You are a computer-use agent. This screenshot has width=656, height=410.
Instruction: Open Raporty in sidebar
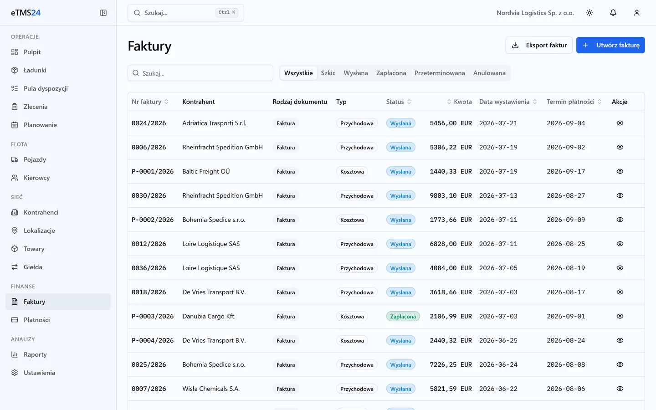(58, 354)
